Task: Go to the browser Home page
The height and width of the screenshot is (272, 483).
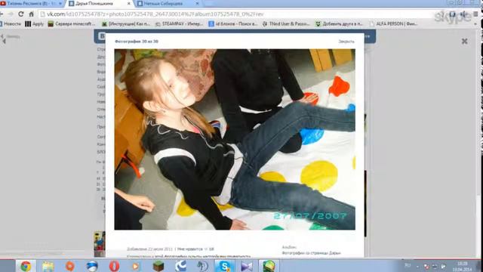Action: tap(31, 14)
